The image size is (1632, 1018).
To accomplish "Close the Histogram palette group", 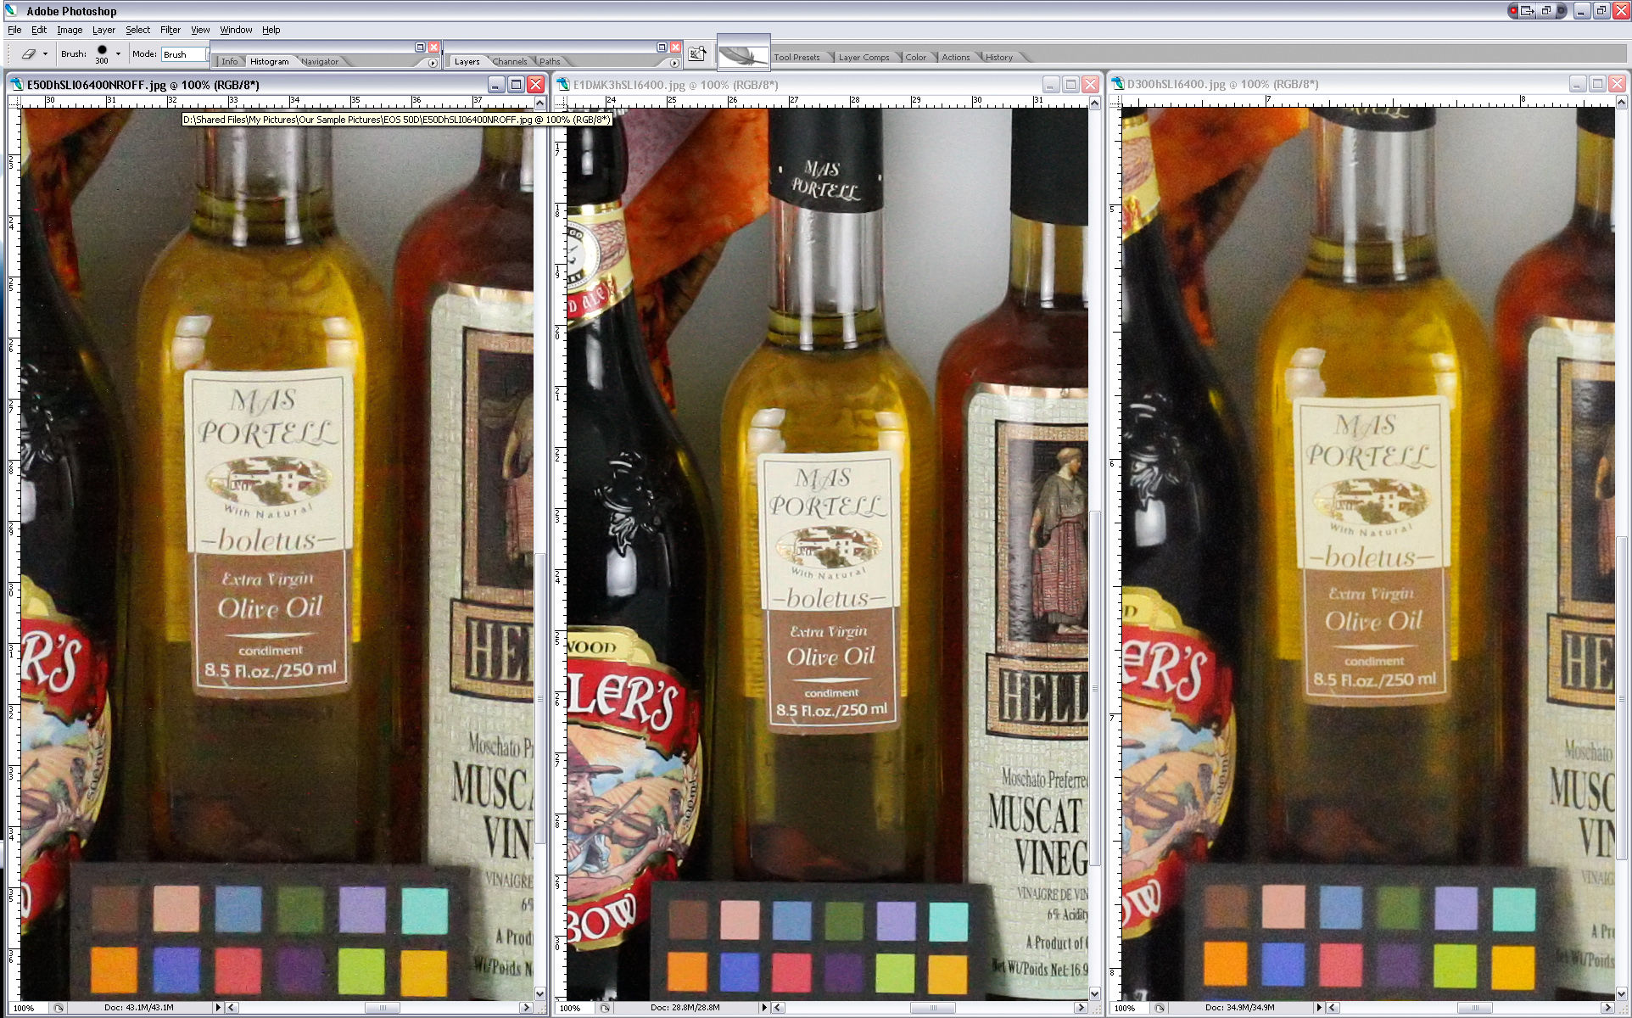I will click(433, 47).
